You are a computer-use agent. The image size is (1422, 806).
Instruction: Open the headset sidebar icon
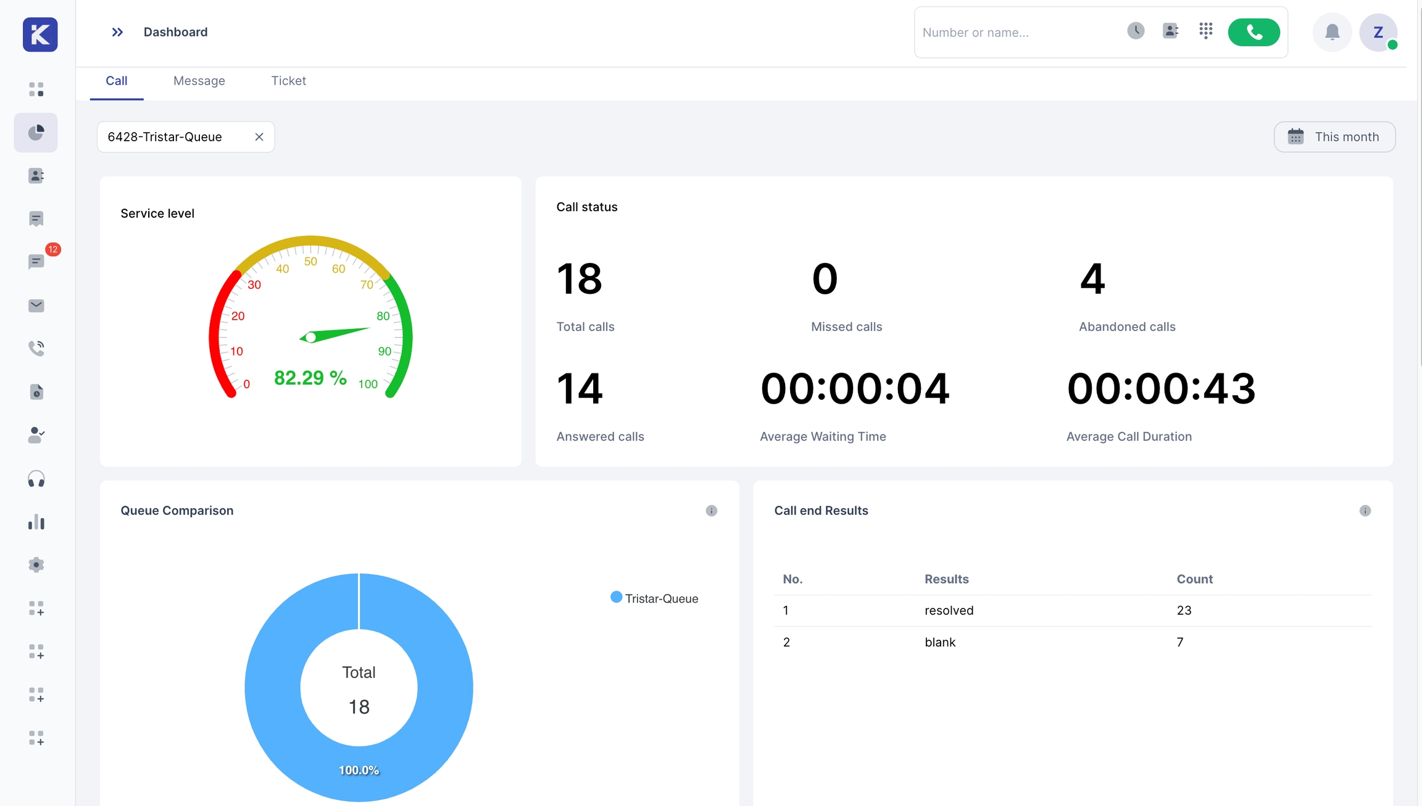coord(36,479)
